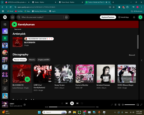Switch to the Discord browser tab
Screen dimensions: 144x115
[x=18, y=2]
